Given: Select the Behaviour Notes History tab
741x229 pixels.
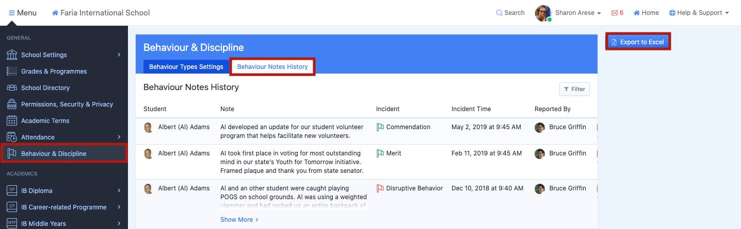Looking at the screenshot, I should click(272, 67).
